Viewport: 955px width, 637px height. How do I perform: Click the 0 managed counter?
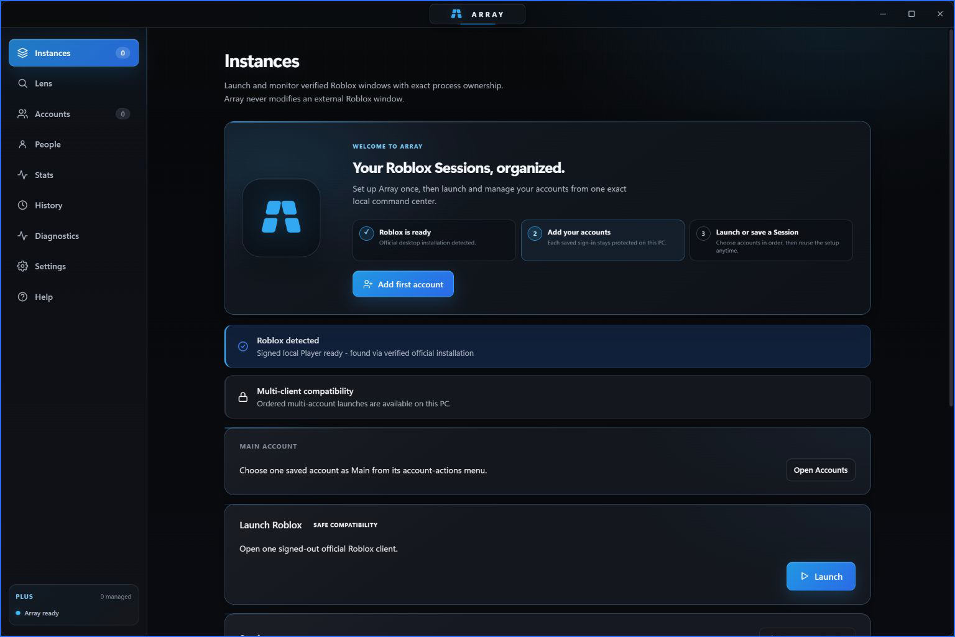click(116, 597)
